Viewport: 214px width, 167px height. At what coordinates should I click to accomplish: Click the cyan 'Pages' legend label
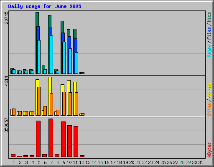[209, 51]
